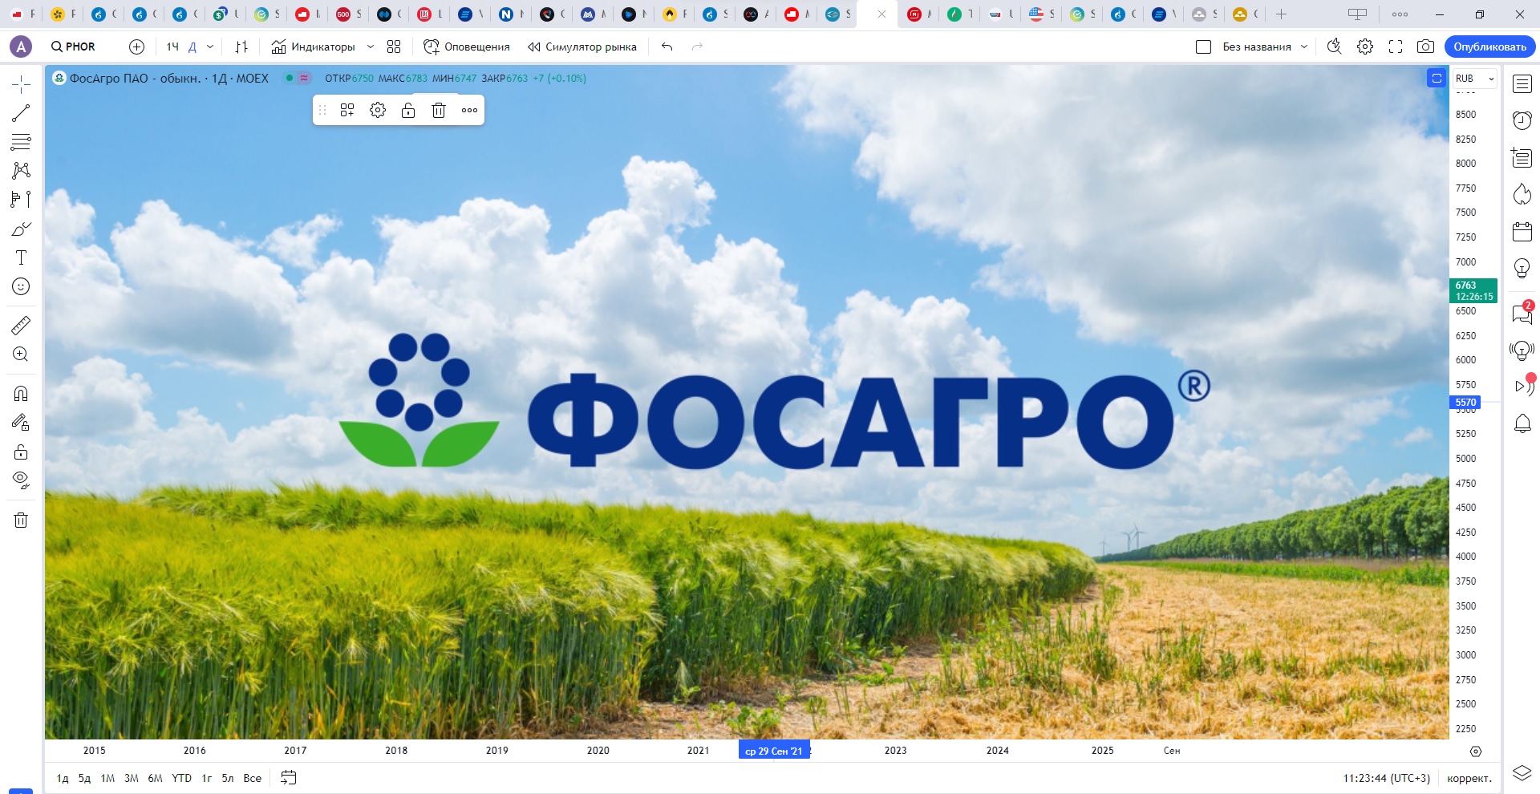Activate the zoom-in magnifier tool
Viewport: 1540px width, 794px height.
pos(21,354)
